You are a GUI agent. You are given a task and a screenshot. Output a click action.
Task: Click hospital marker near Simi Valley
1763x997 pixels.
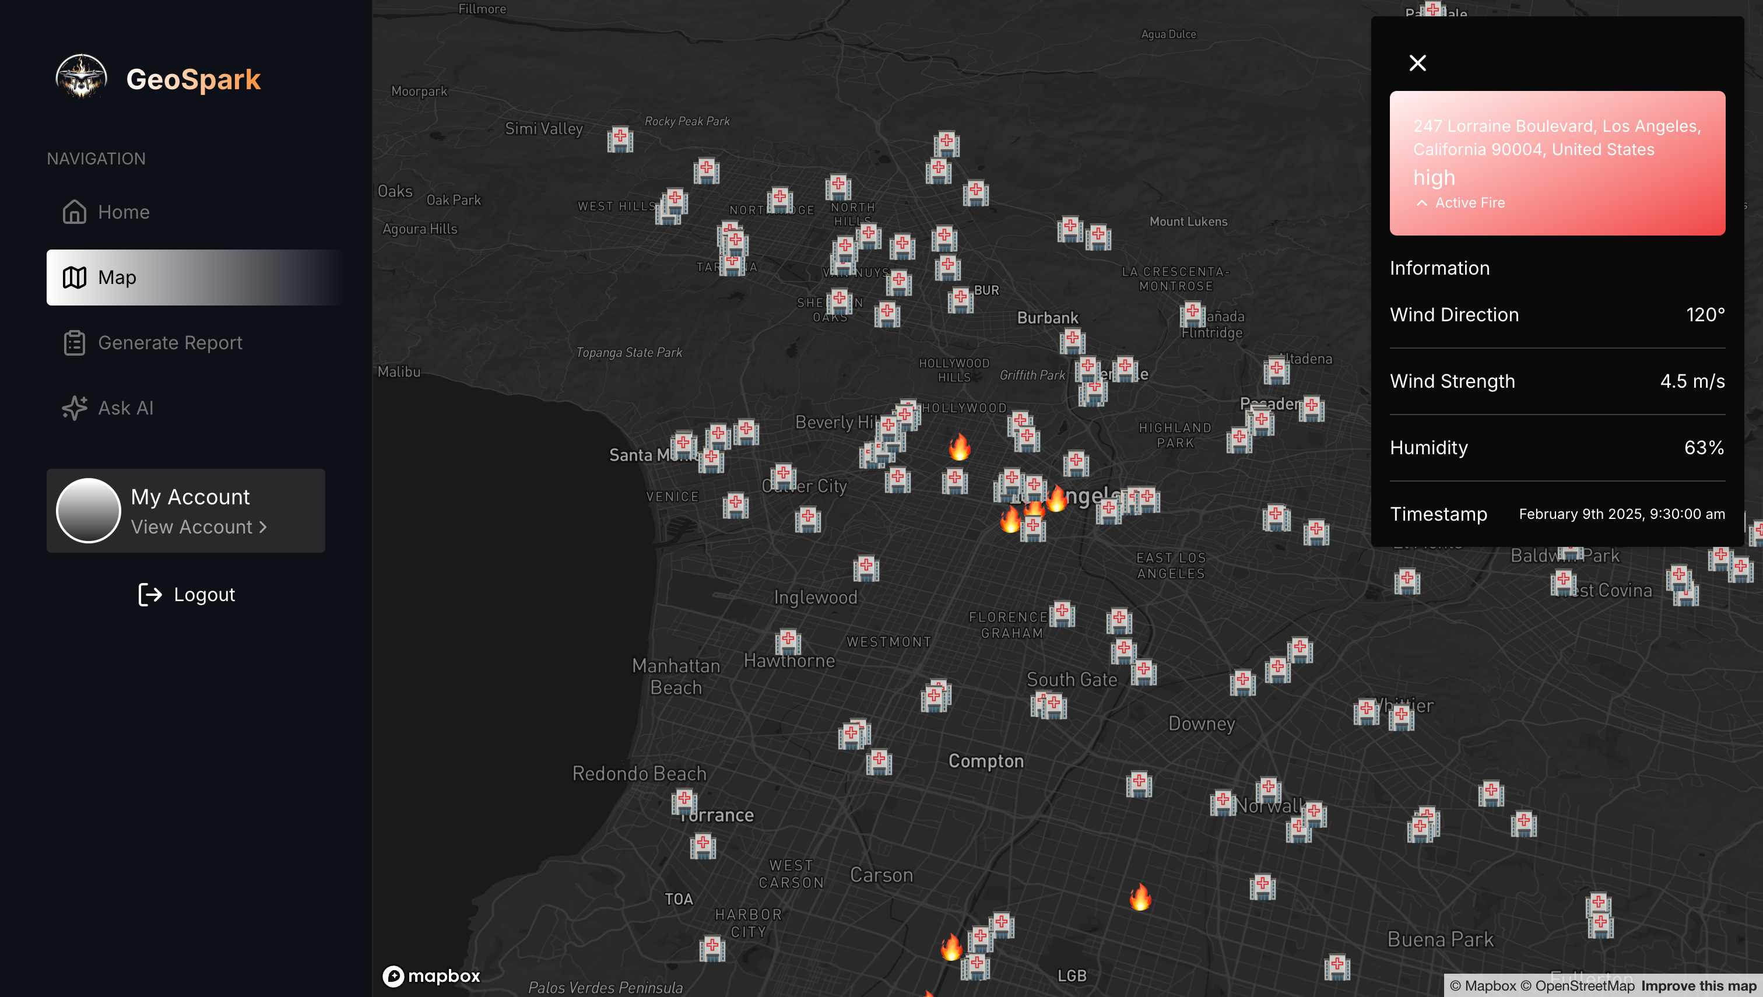(x=620, y=139)
